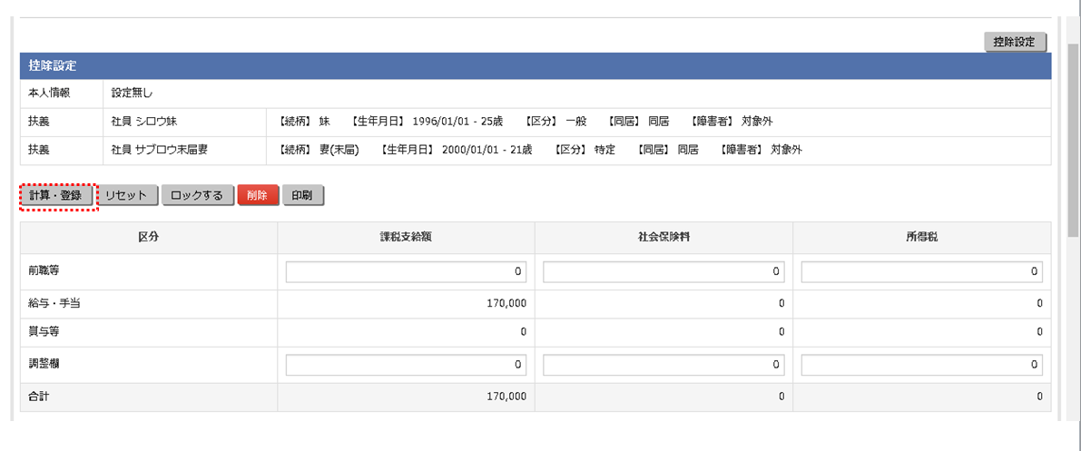Screen dimensions: 1081x451
Task: Select the 調整欄 所得税 input field
Action: [921, 365]
